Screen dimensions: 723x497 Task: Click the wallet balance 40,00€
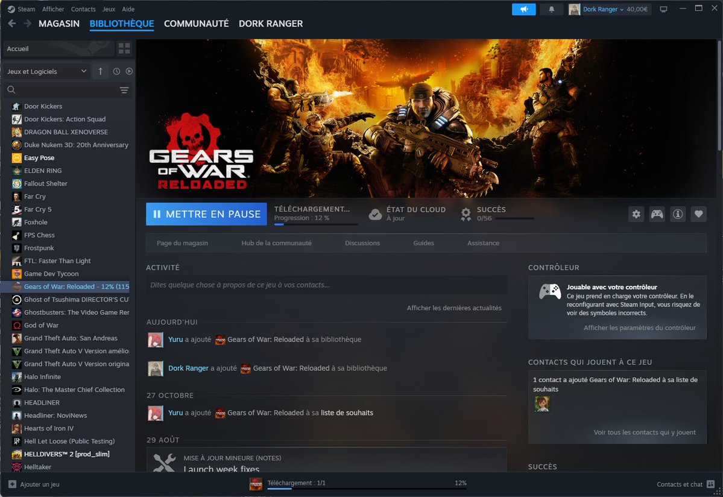coord(637,9)
